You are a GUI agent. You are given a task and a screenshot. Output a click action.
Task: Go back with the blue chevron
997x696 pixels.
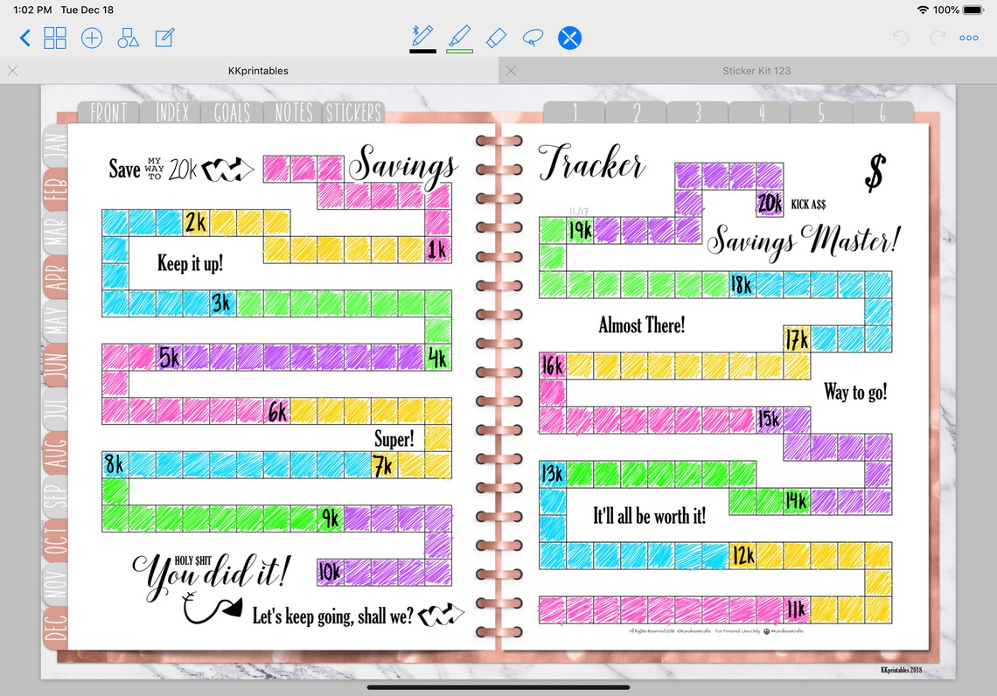(24, 38)
